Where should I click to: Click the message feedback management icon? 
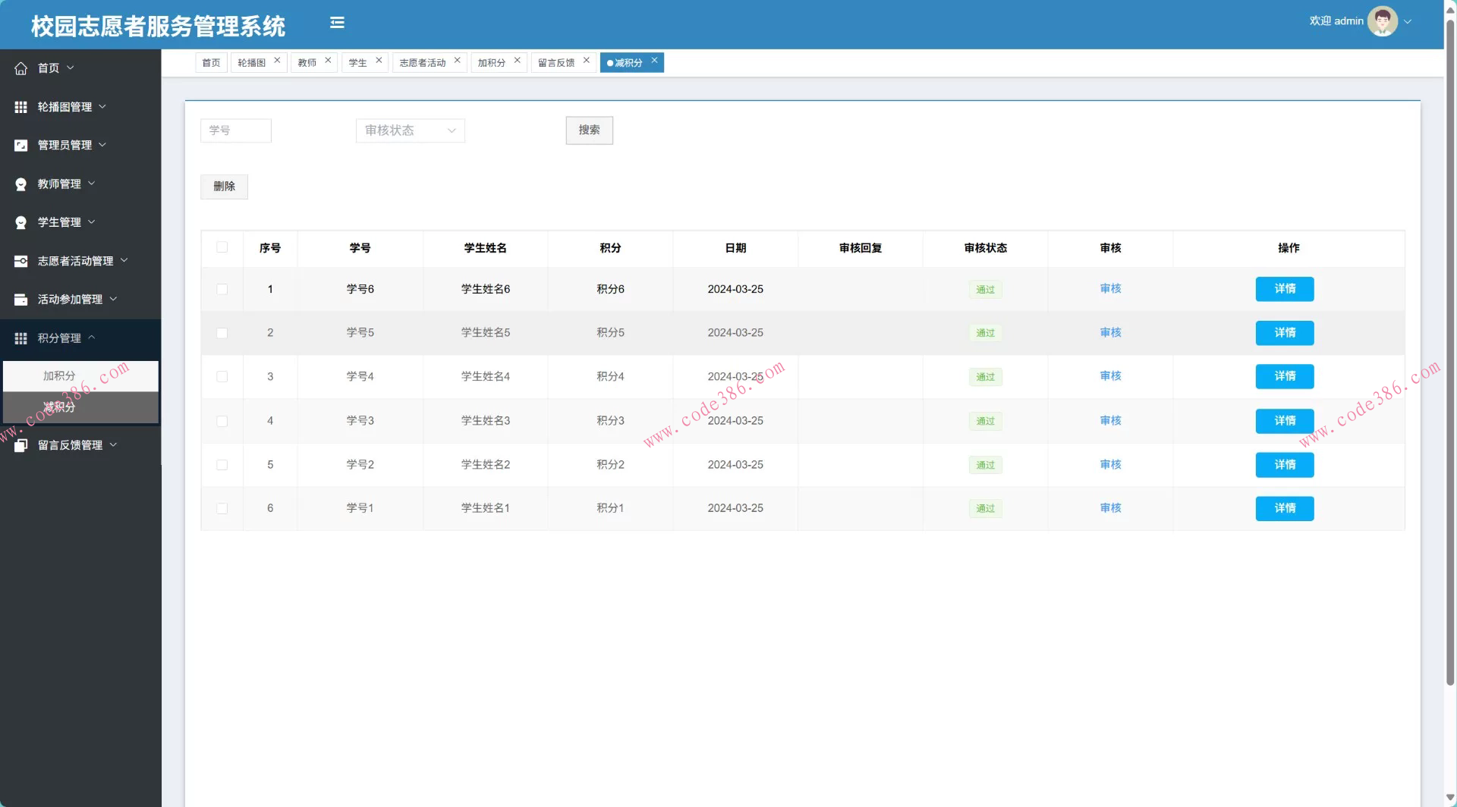click(x=21, y=445)
